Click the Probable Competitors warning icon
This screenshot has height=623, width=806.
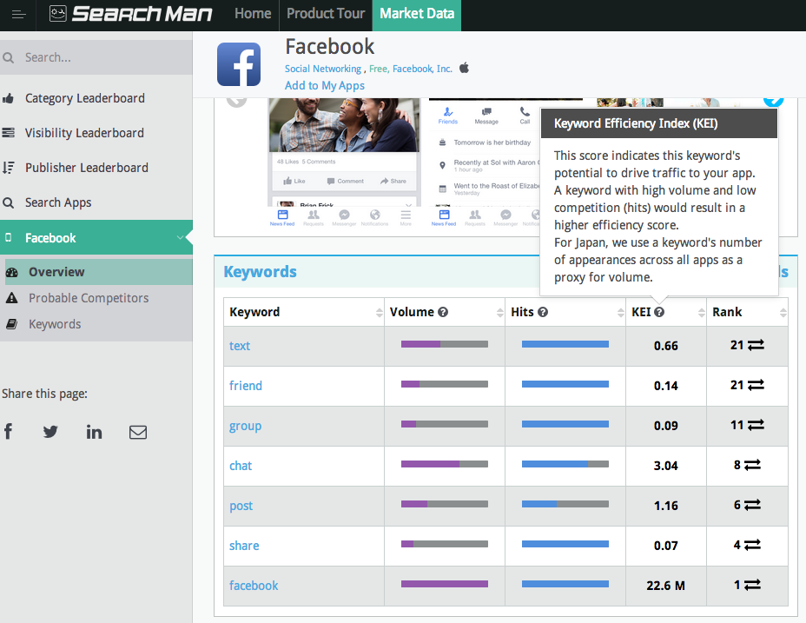click(11, 298)
